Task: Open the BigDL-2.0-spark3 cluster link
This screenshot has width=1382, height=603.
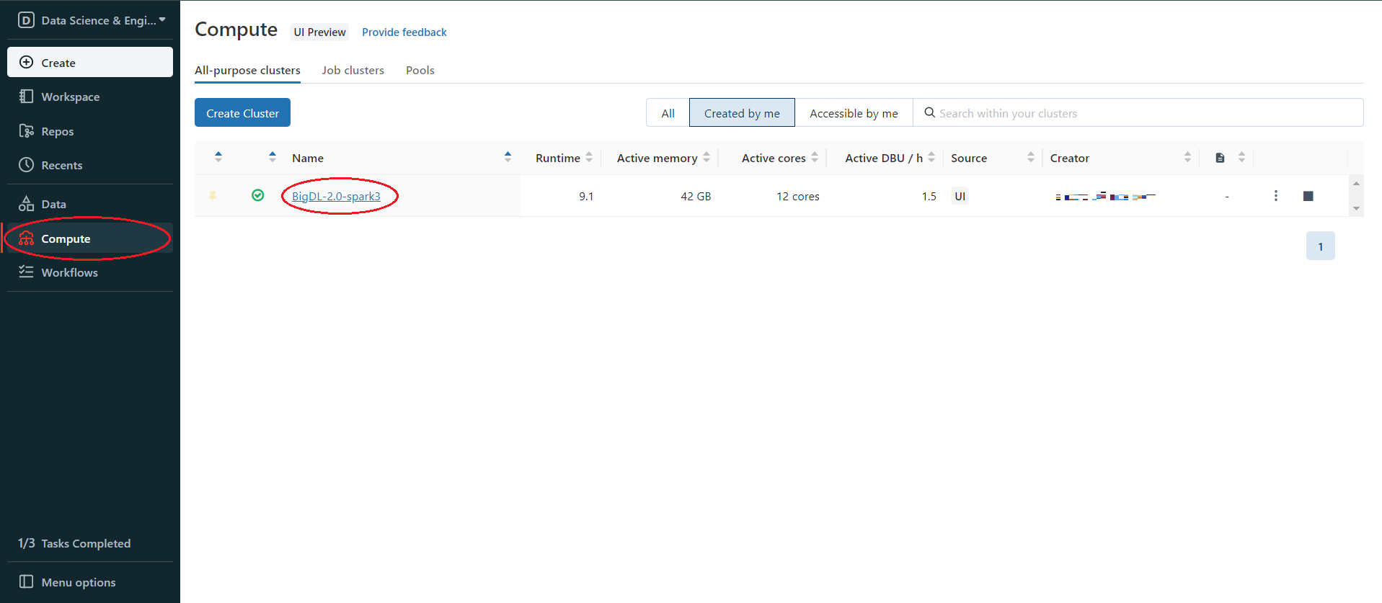Action: click(336, 196)
